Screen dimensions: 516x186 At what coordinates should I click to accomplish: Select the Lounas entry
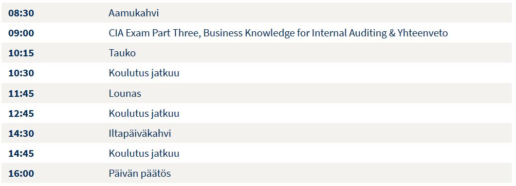click(x=125, y=93)
